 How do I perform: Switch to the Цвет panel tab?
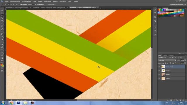(160, 8)
